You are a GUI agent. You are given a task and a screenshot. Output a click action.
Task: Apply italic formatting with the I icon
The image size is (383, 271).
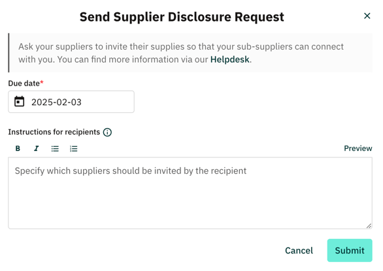pyautogui.click(x=37, y=148)
